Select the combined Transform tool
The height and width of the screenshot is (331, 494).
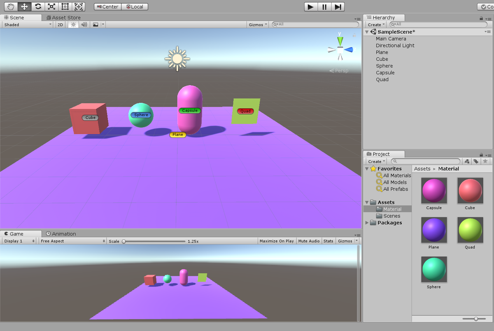click(79, 7)
